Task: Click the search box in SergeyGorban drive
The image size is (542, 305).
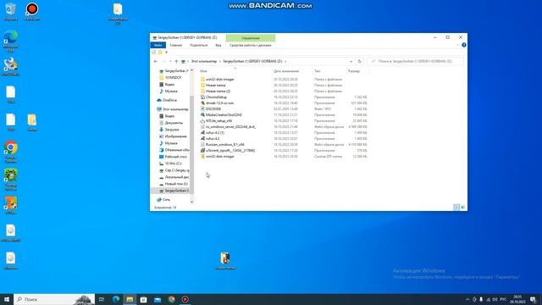Action: (x=416, y=61)
